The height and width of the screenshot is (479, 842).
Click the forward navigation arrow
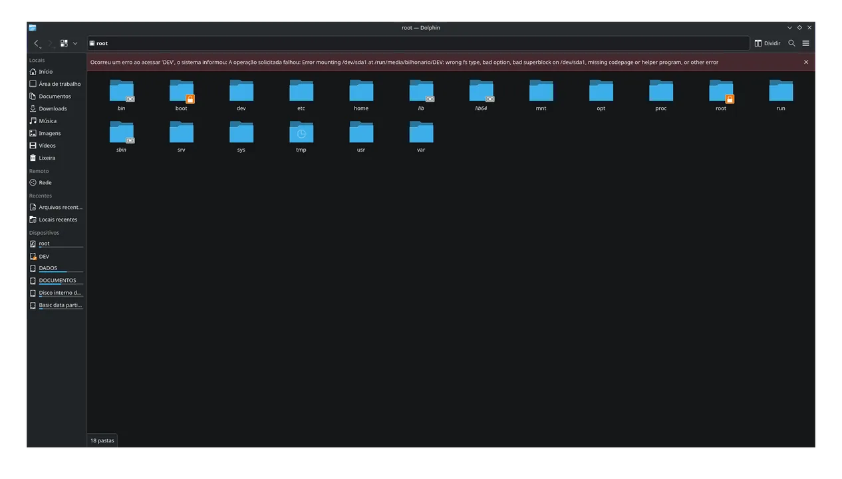[x=50, y=43]
